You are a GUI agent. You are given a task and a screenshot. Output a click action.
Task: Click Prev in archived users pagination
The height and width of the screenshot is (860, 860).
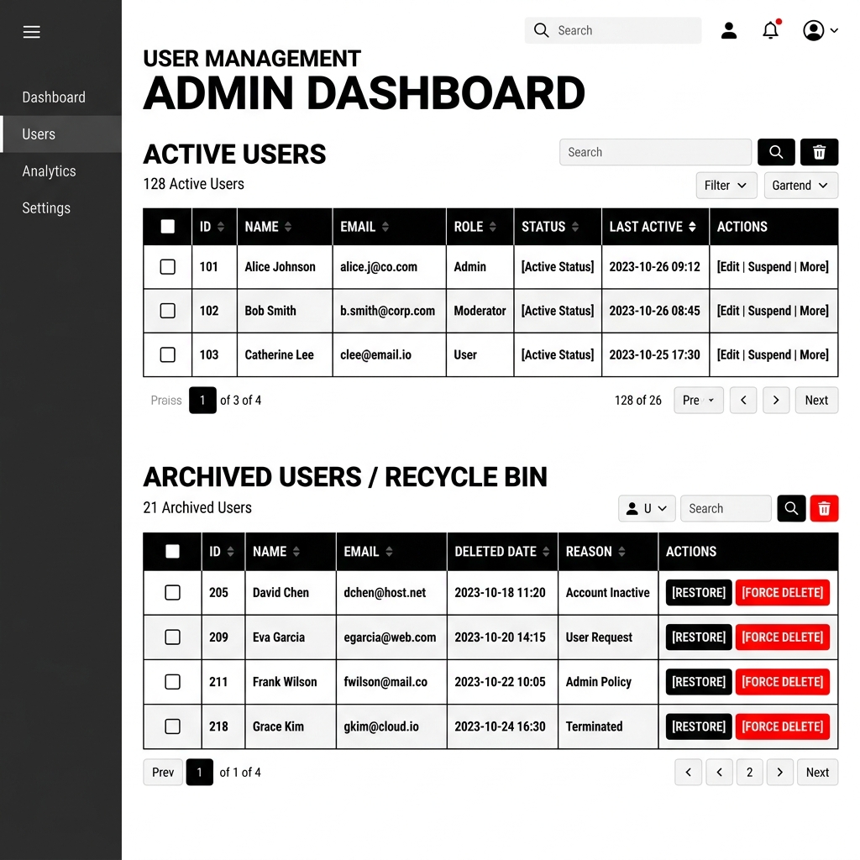[x=163, y=773]
